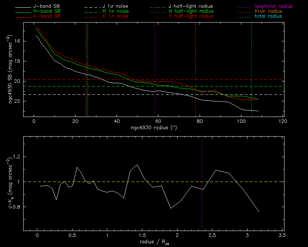This screenshot has height=247, width=308.
Task: Click the "120" tick label on the upper x-axis
Action: click(283, 121)
